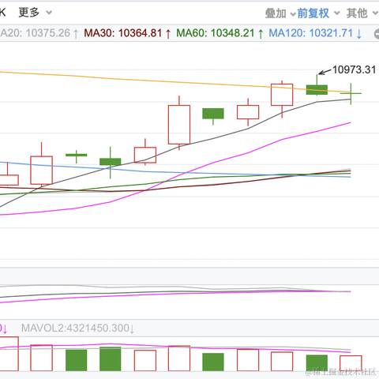
Task: Click the MAVOL2:4321450.300 volume label
Action: coord(78,328)
